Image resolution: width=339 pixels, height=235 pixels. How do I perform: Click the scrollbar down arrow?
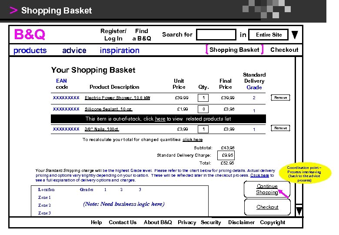pyautogui.click(x=299, y=211)
